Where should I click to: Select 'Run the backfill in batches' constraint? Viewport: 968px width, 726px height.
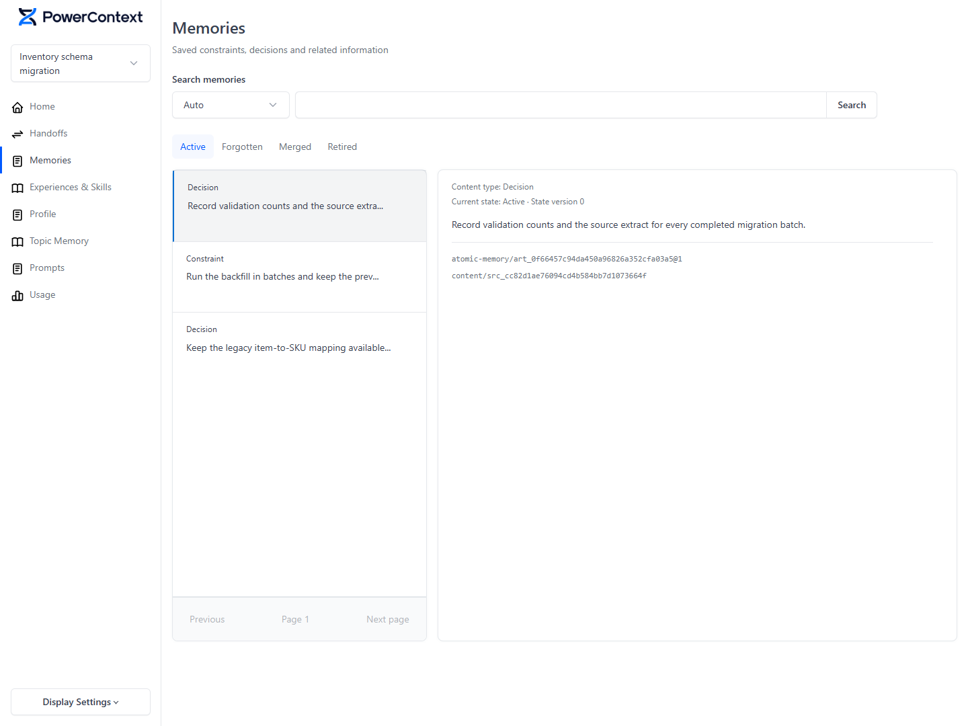[300, 277]
